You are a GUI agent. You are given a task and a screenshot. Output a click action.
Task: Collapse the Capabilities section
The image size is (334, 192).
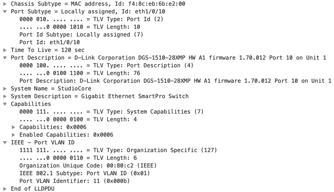pyautogui.click(x=5, y=104)
